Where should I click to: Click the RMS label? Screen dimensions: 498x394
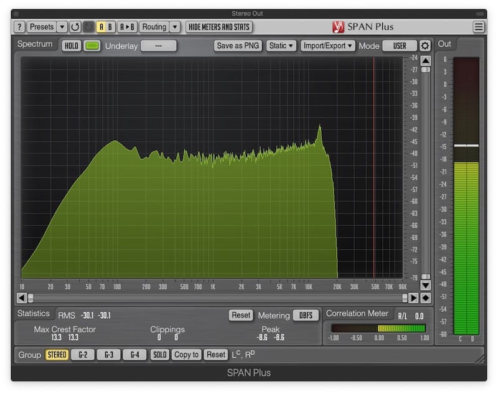point(67,316)
